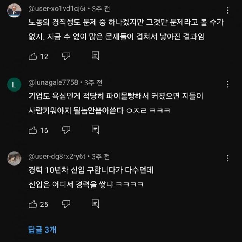Like the comment by @lunagale7758
Viewport: 242px width, 242px height.
(33, 130)
